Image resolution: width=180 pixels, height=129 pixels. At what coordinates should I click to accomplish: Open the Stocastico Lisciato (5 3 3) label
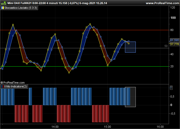point(21,8)
